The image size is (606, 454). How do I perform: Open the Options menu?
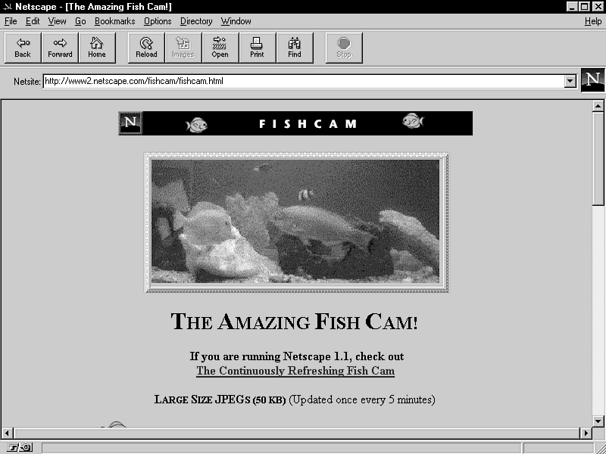pyautogui.click(x=158, y=21)
